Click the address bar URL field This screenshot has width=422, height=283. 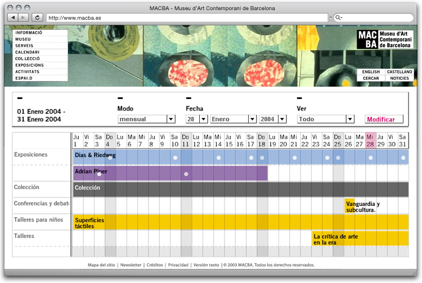point(186,17)
